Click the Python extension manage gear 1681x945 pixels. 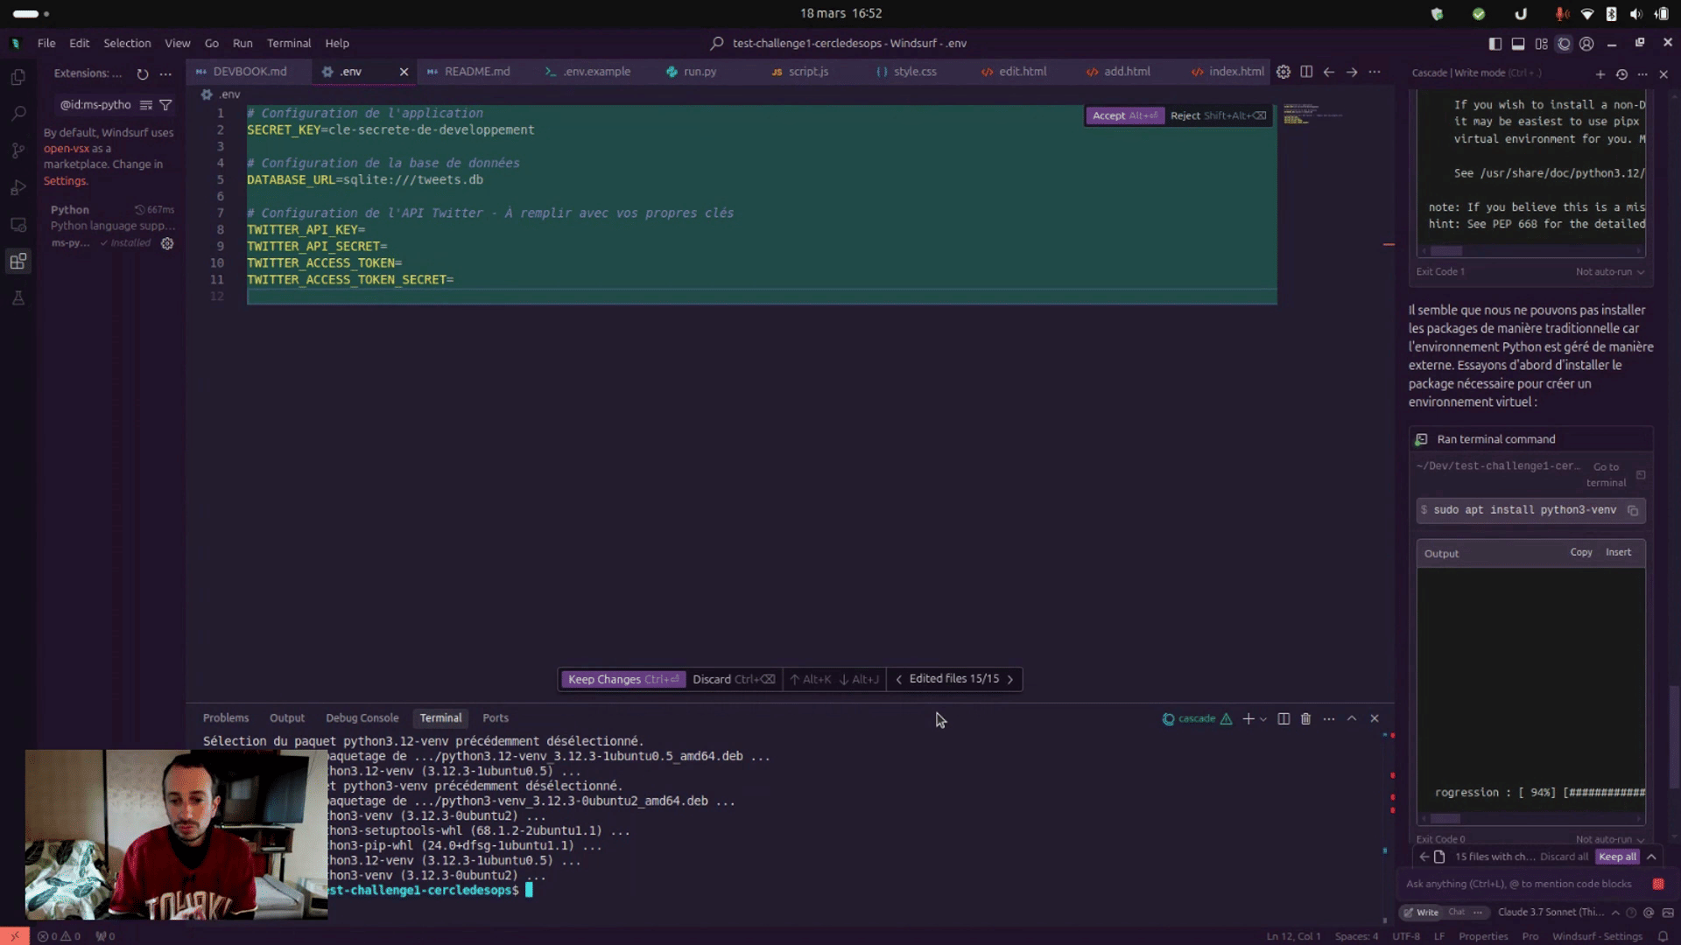click(x=167, y=243)
